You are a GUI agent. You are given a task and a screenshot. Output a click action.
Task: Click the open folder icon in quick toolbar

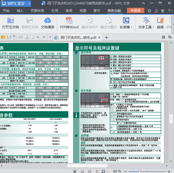3,37
